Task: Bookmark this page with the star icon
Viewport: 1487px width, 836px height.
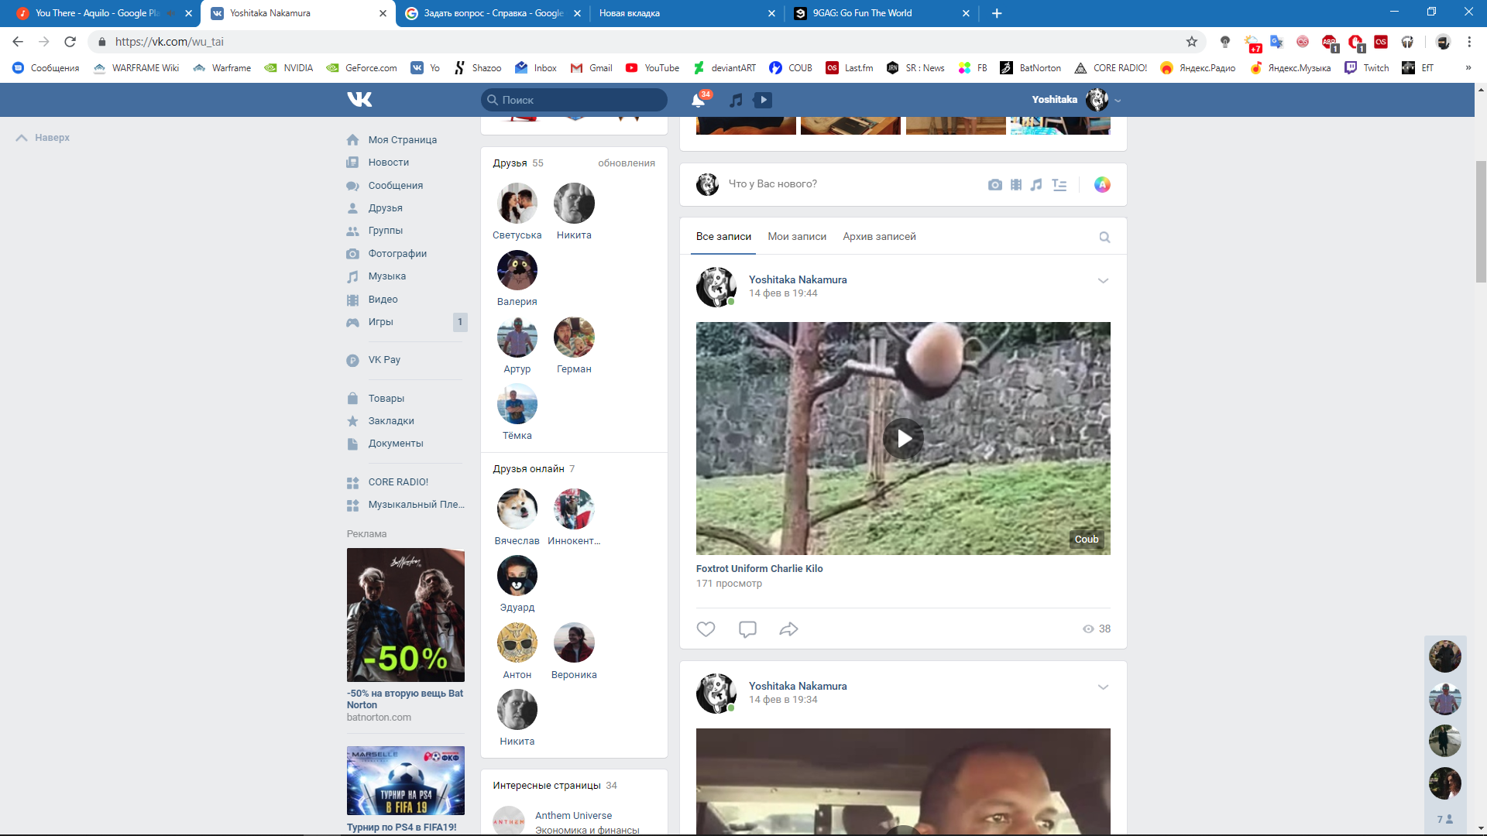Action: pyautogui.click(x=1191, y=42)
